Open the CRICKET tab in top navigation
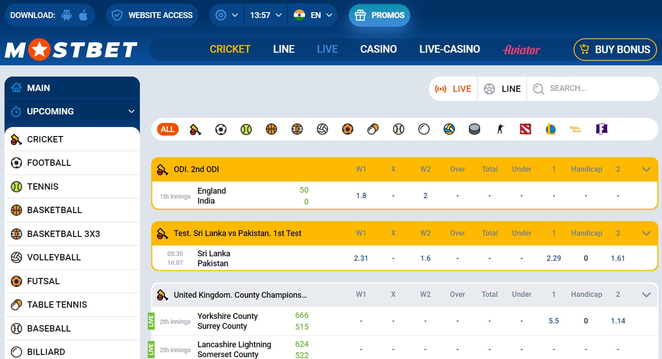662x359 pixels. click(230, 49)
